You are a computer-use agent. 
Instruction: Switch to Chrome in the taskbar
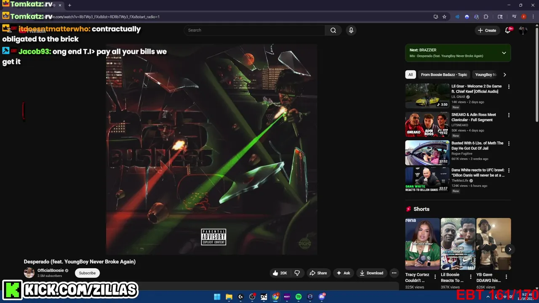click(x=275, y=297)
